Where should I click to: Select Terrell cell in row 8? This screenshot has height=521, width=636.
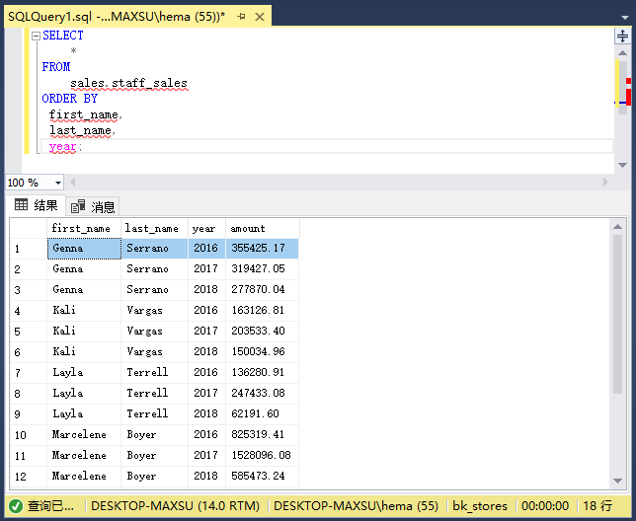tap(154, 393)
